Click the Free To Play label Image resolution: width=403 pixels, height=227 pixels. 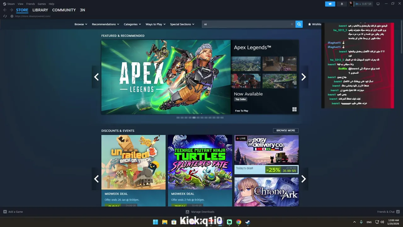pyautogui.click(x=241, y=111)
